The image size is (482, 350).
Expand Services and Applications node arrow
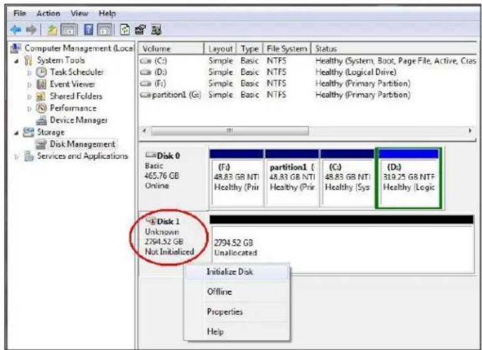pos(16,157)
